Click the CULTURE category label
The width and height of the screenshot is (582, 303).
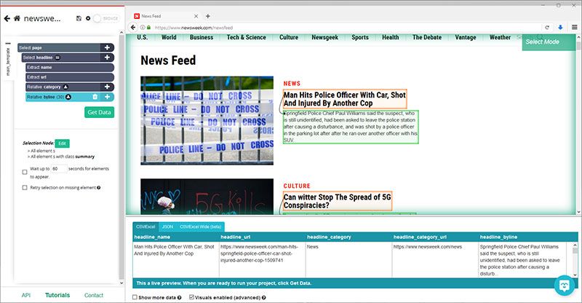click(x=297, y=186)
